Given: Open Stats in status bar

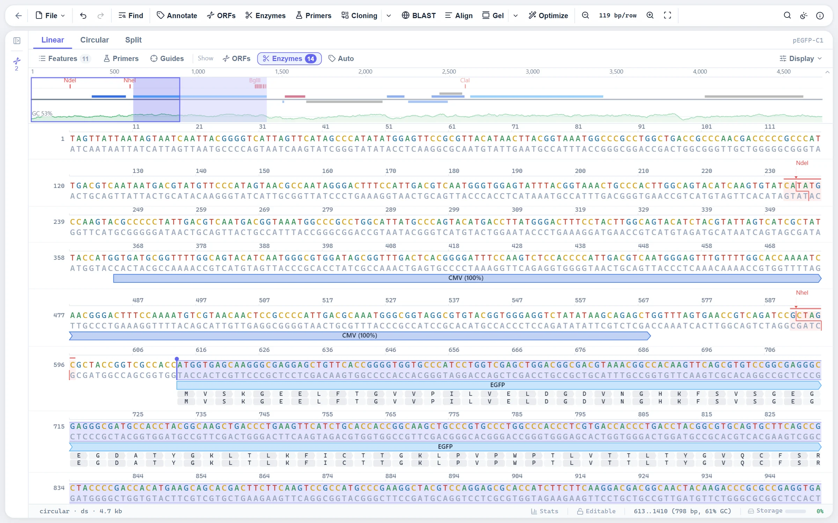Looking at the screenshot, I should [545, 511].
